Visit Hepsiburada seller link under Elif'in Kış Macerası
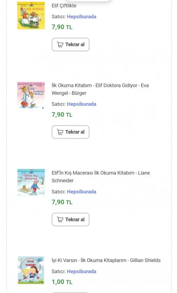This screenshot has width=177, height=293. coord(81,191)
